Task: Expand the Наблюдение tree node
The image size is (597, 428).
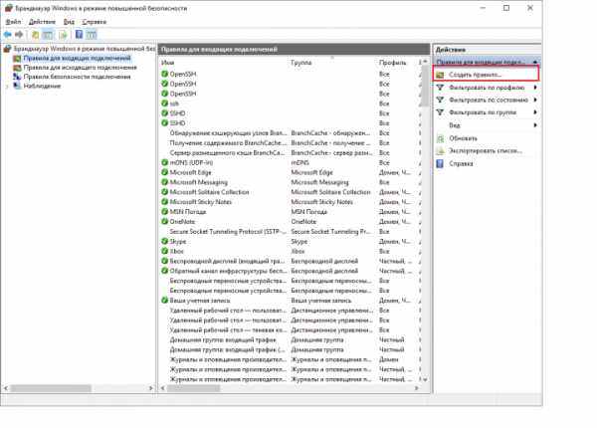Action: [7, 86]
